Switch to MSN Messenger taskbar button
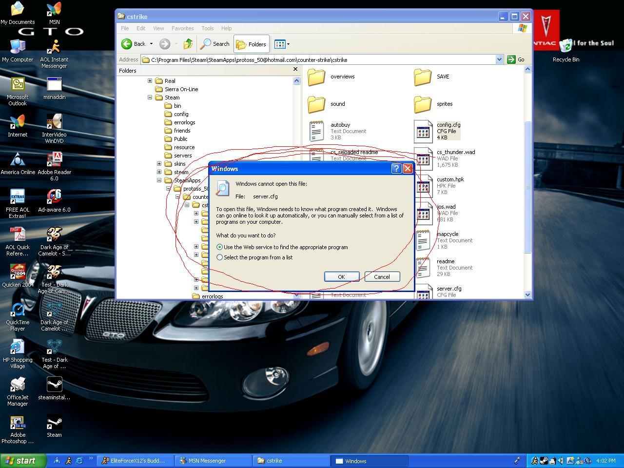 pyautogui.click(x=212, y=461)
